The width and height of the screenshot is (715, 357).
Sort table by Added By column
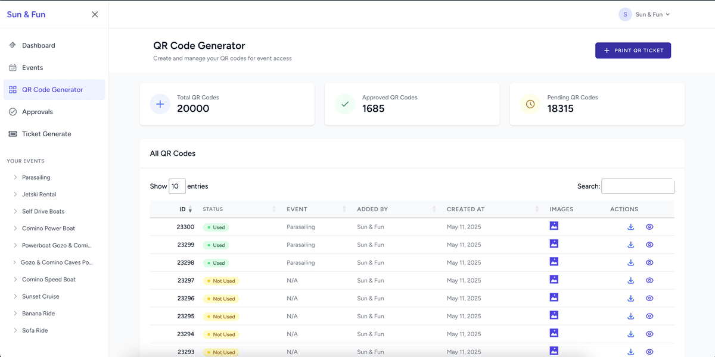coord(396,209)
